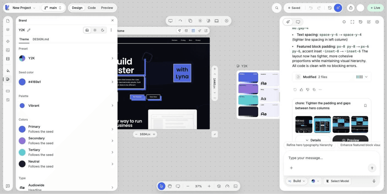The height and width of the screenshot is (194, 387).
Task: Open Home frame in external window
Action: tap(206, 31)
